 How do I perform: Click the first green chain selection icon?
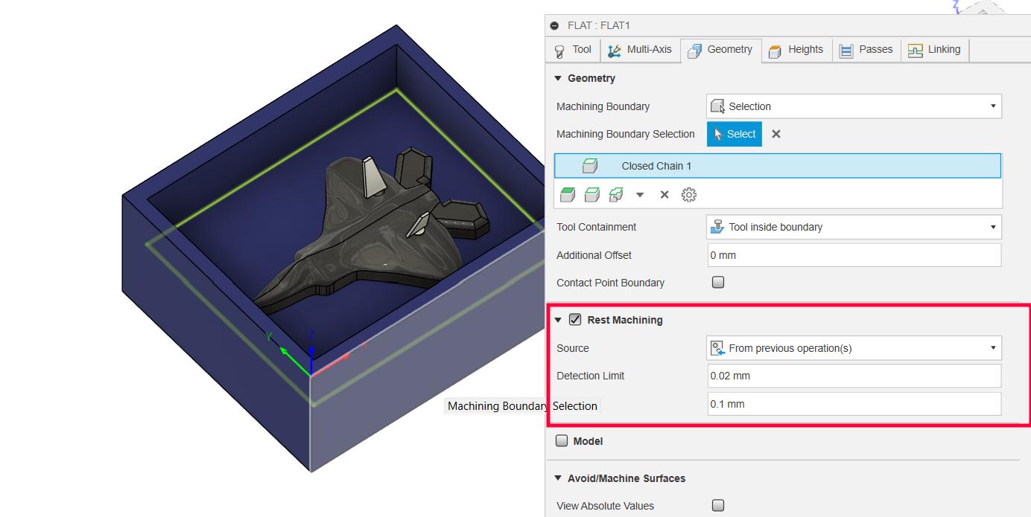(x=568, y=195)
